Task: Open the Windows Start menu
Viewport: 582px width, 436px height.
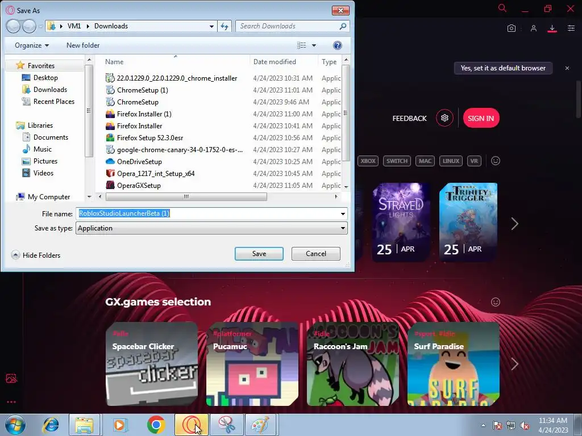Action: (x=15, y=425)
